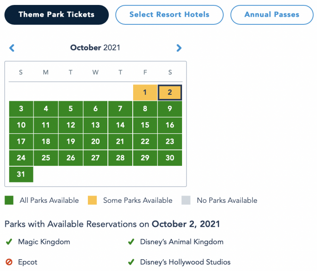The width and height of the screenshot is (317, 271).
Task: Click the green All Parks Available swatch
Action: 9,200
